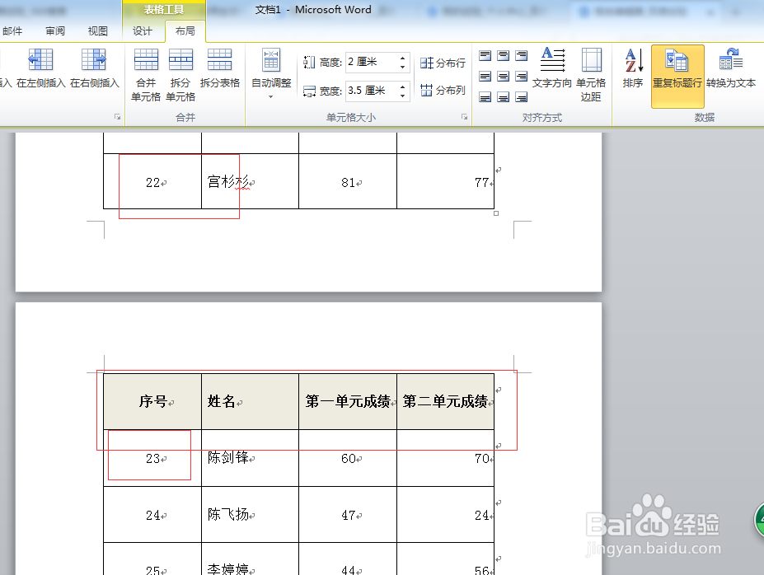The height and width of the screenshot is (575, 764).
Task: Increase the 高度 height value stepper
Action: 401,58
